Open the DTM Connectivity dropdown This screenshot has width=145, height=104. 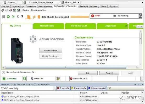(54, 88)
